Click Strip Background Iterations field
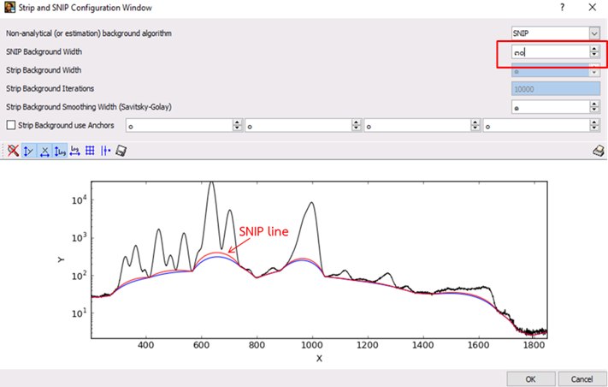 tap(556, 89)
